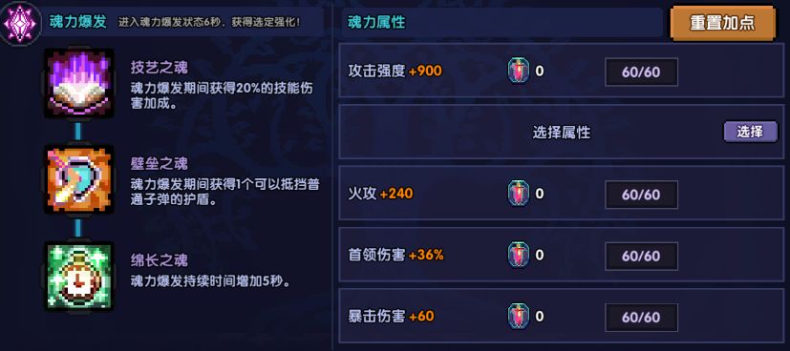The image size is (790, 351).
Task: Select the 绵长之魂 clock icon
Action: coord(78,277)
